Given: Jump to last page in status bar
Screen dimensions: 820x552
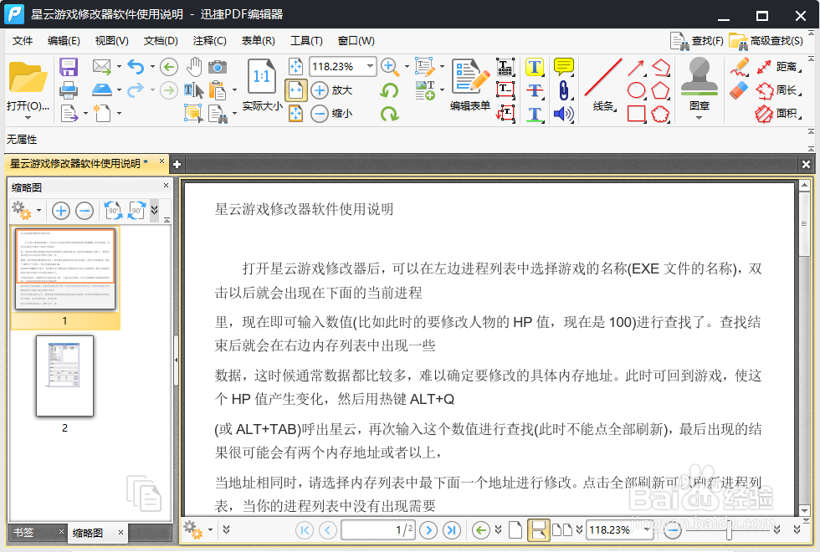Looking at the screenshot, I should click(x=451, y=530).
